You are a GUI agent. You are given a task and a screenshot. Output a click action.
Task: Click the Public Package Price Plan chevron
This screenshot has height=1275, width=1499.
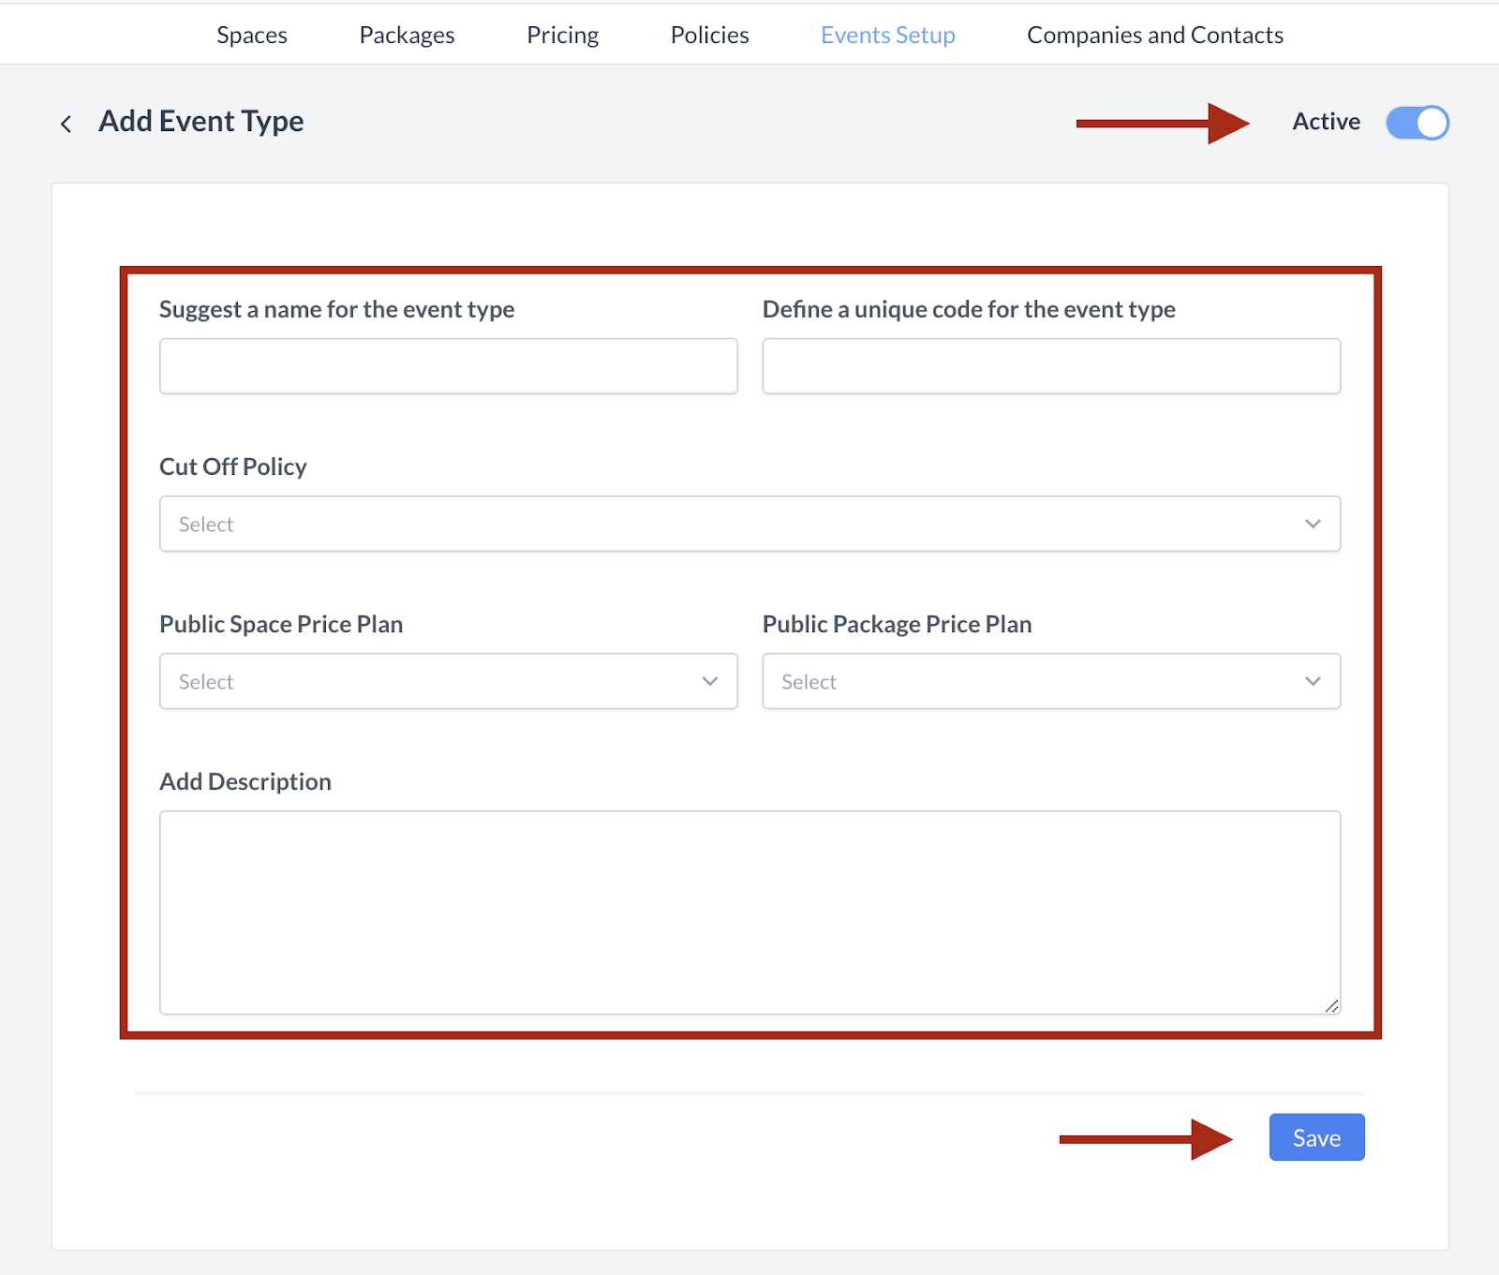1313,681
